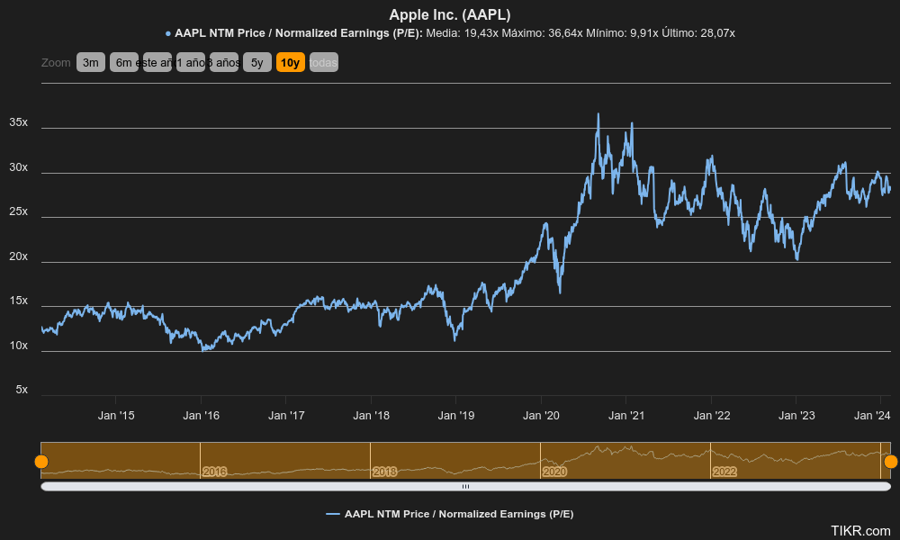Select the 5y zoom range button
The image size is (900, 540).
[x=257, y=63]
